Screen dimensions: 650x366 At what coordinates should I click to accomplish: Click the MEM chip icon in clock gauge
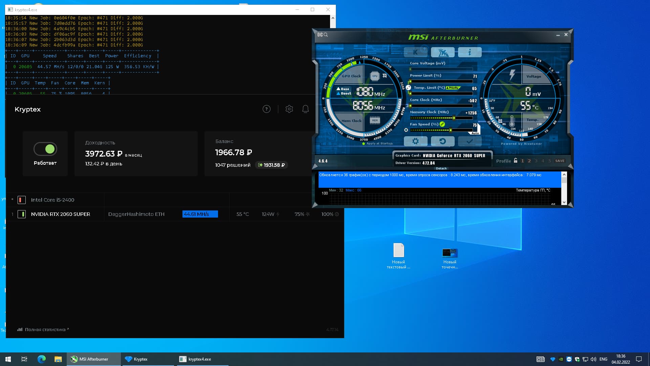[375, 120]
